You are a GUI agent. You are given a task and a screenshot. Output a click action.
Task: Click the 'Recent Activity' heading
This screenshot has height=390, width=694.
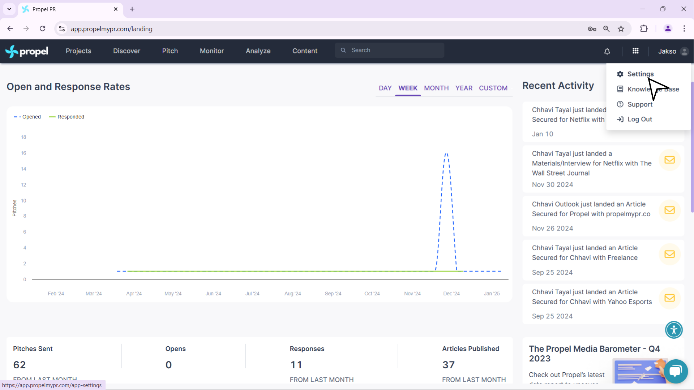coord(558,86)
